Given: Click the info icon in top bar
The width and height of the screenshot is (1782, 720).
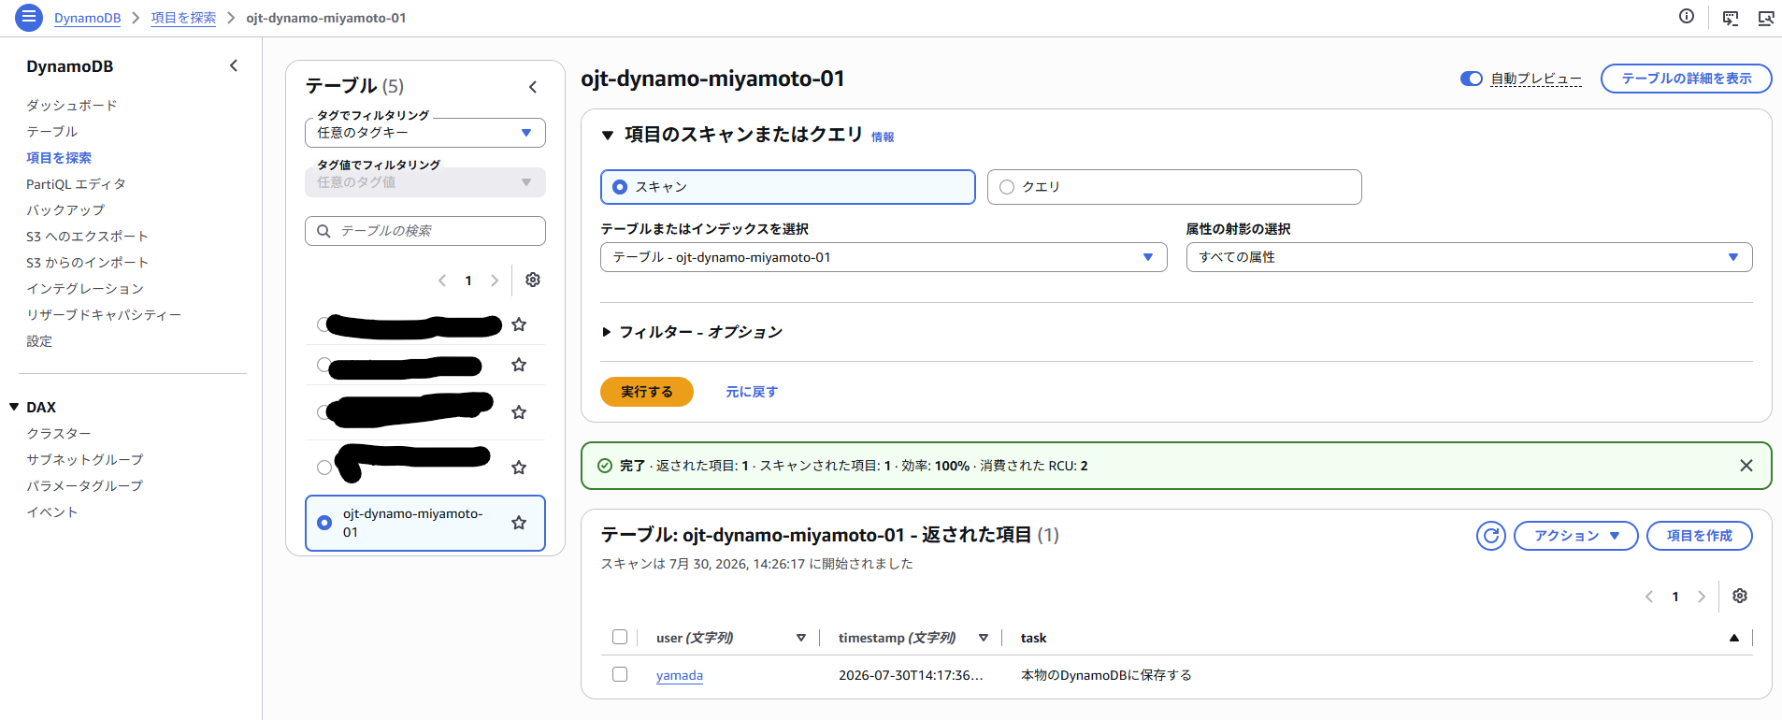Looking at the screenshot, I should click(1687, 16).
